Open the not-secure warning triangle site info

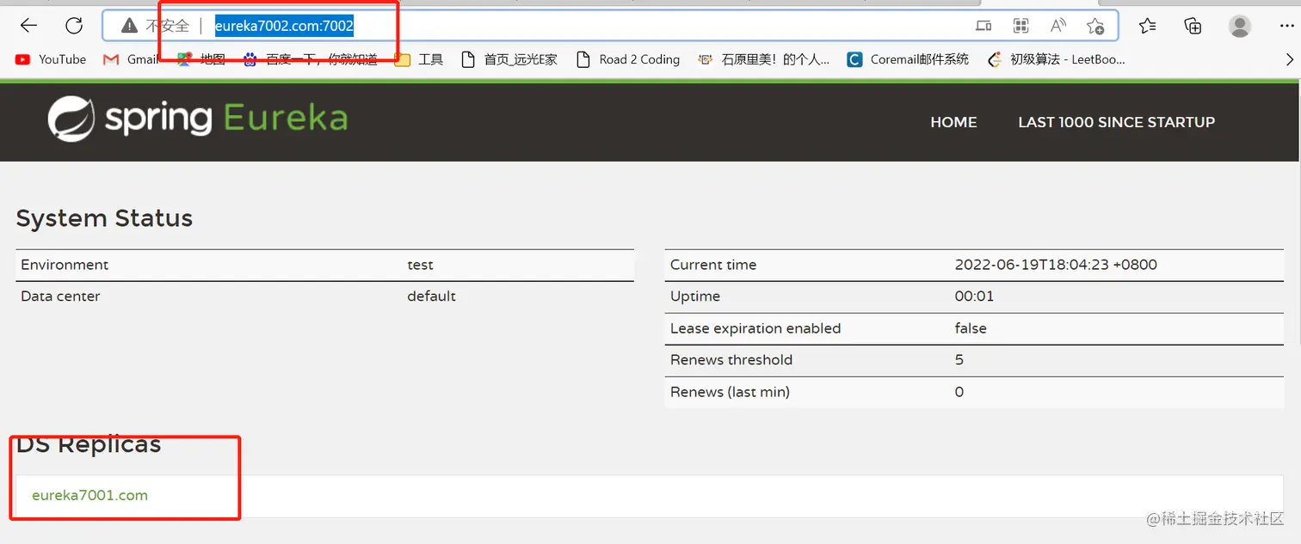pos(129,26)
